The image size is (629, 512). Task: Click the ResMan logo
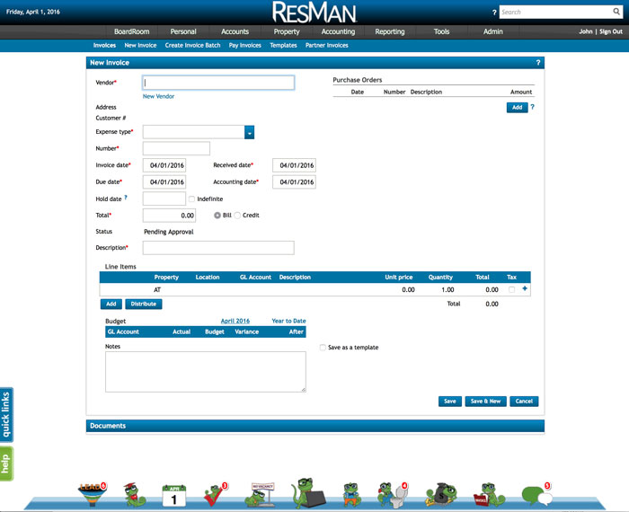[314, 12]
